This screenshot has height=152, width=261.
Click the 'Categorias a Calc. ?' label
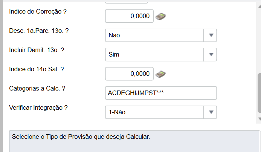pyautogui.click(x=37, y=88)
